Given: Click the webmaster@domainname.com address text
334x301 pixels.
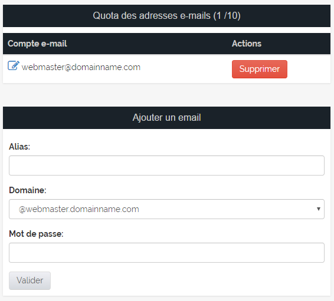Looking at the screenshot, I should tap(81, 67).
